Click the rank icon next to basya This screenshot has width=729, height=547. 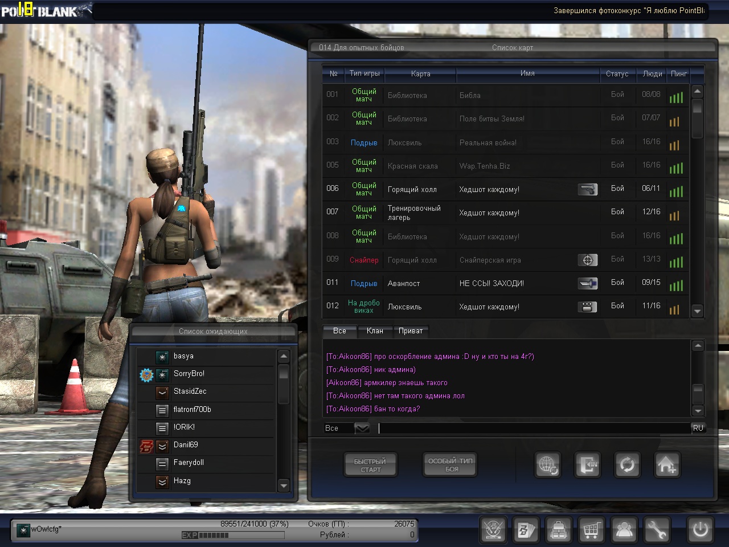tap(162, 357)
